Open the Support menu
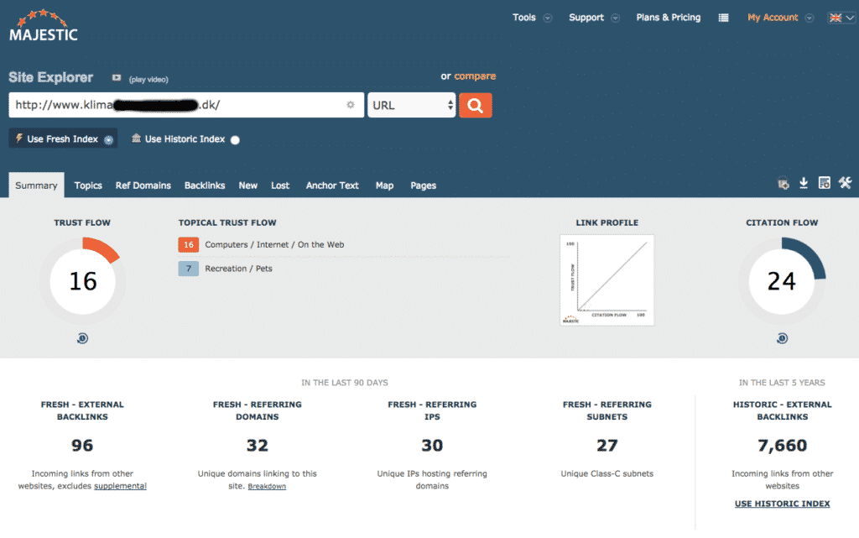 tap(586, 18)
